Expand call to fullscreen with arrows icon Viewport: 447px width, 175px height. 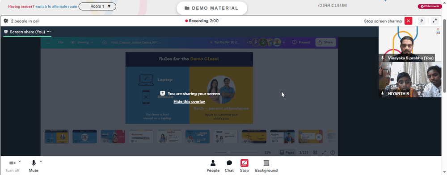[434, 21]
